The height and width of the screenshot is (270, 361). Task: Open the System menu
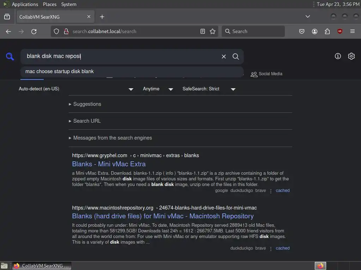click(69, 4)
